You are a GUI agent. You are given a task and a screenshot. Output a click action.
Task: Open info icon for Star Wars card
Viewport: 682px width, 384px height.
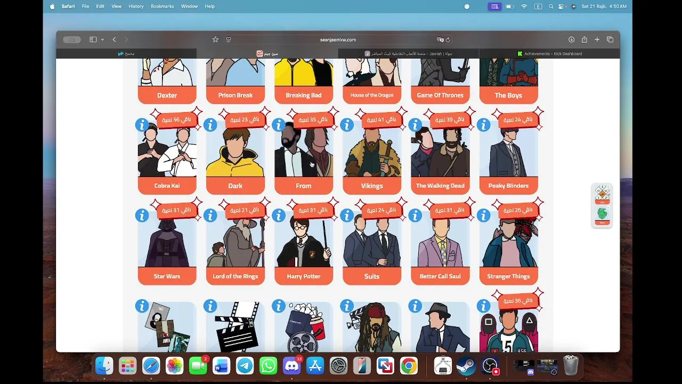[x=142, y=215]
